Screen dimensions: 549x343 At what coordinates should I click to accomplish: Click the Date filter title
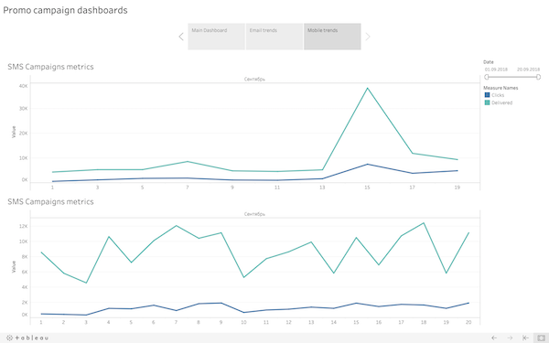tap(489, 62)
